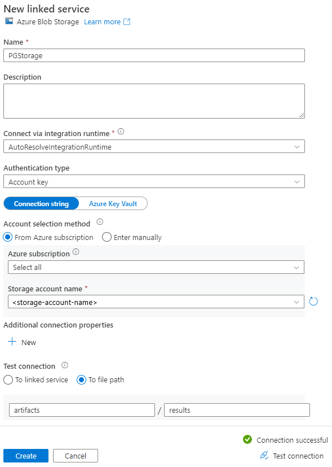Open the AutoResolveIntegrationRuntime dropdown
Viewport: 332px width, 467px height.
[154, 146]
